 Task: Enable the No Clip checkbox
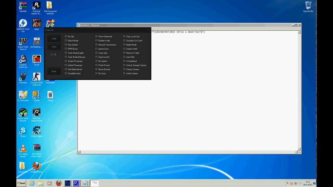66,37
